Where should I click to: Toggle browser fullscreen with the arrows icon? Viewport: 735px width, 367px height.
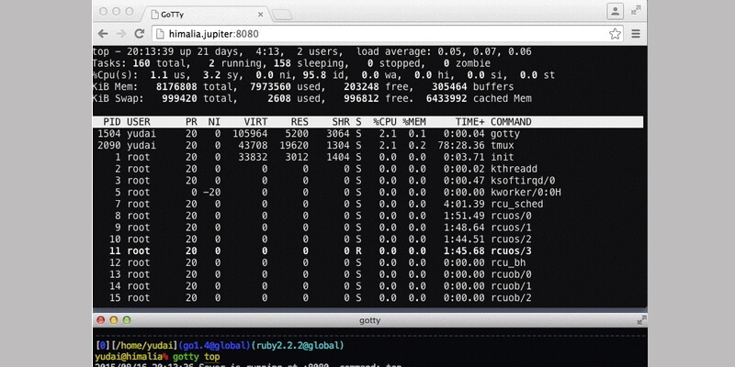tap(634, 10)
